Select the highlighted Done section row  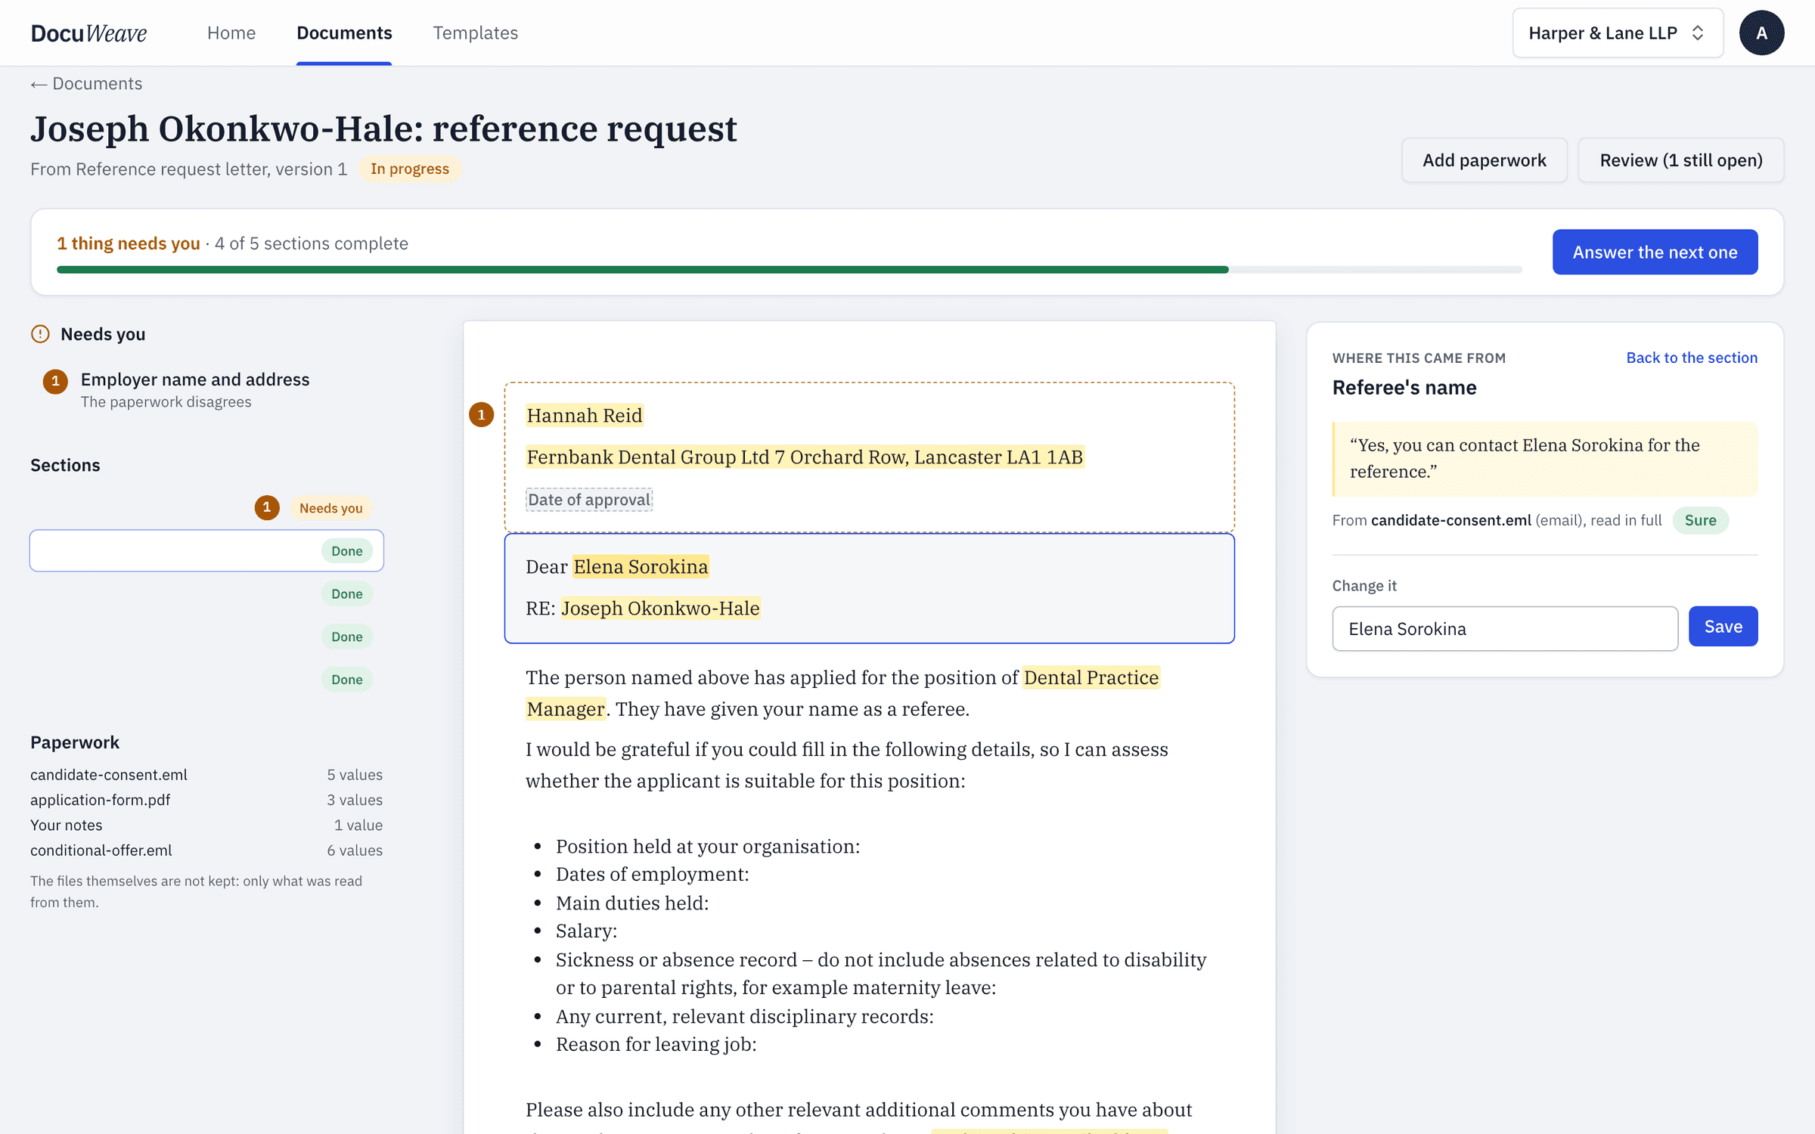point(206,551)
